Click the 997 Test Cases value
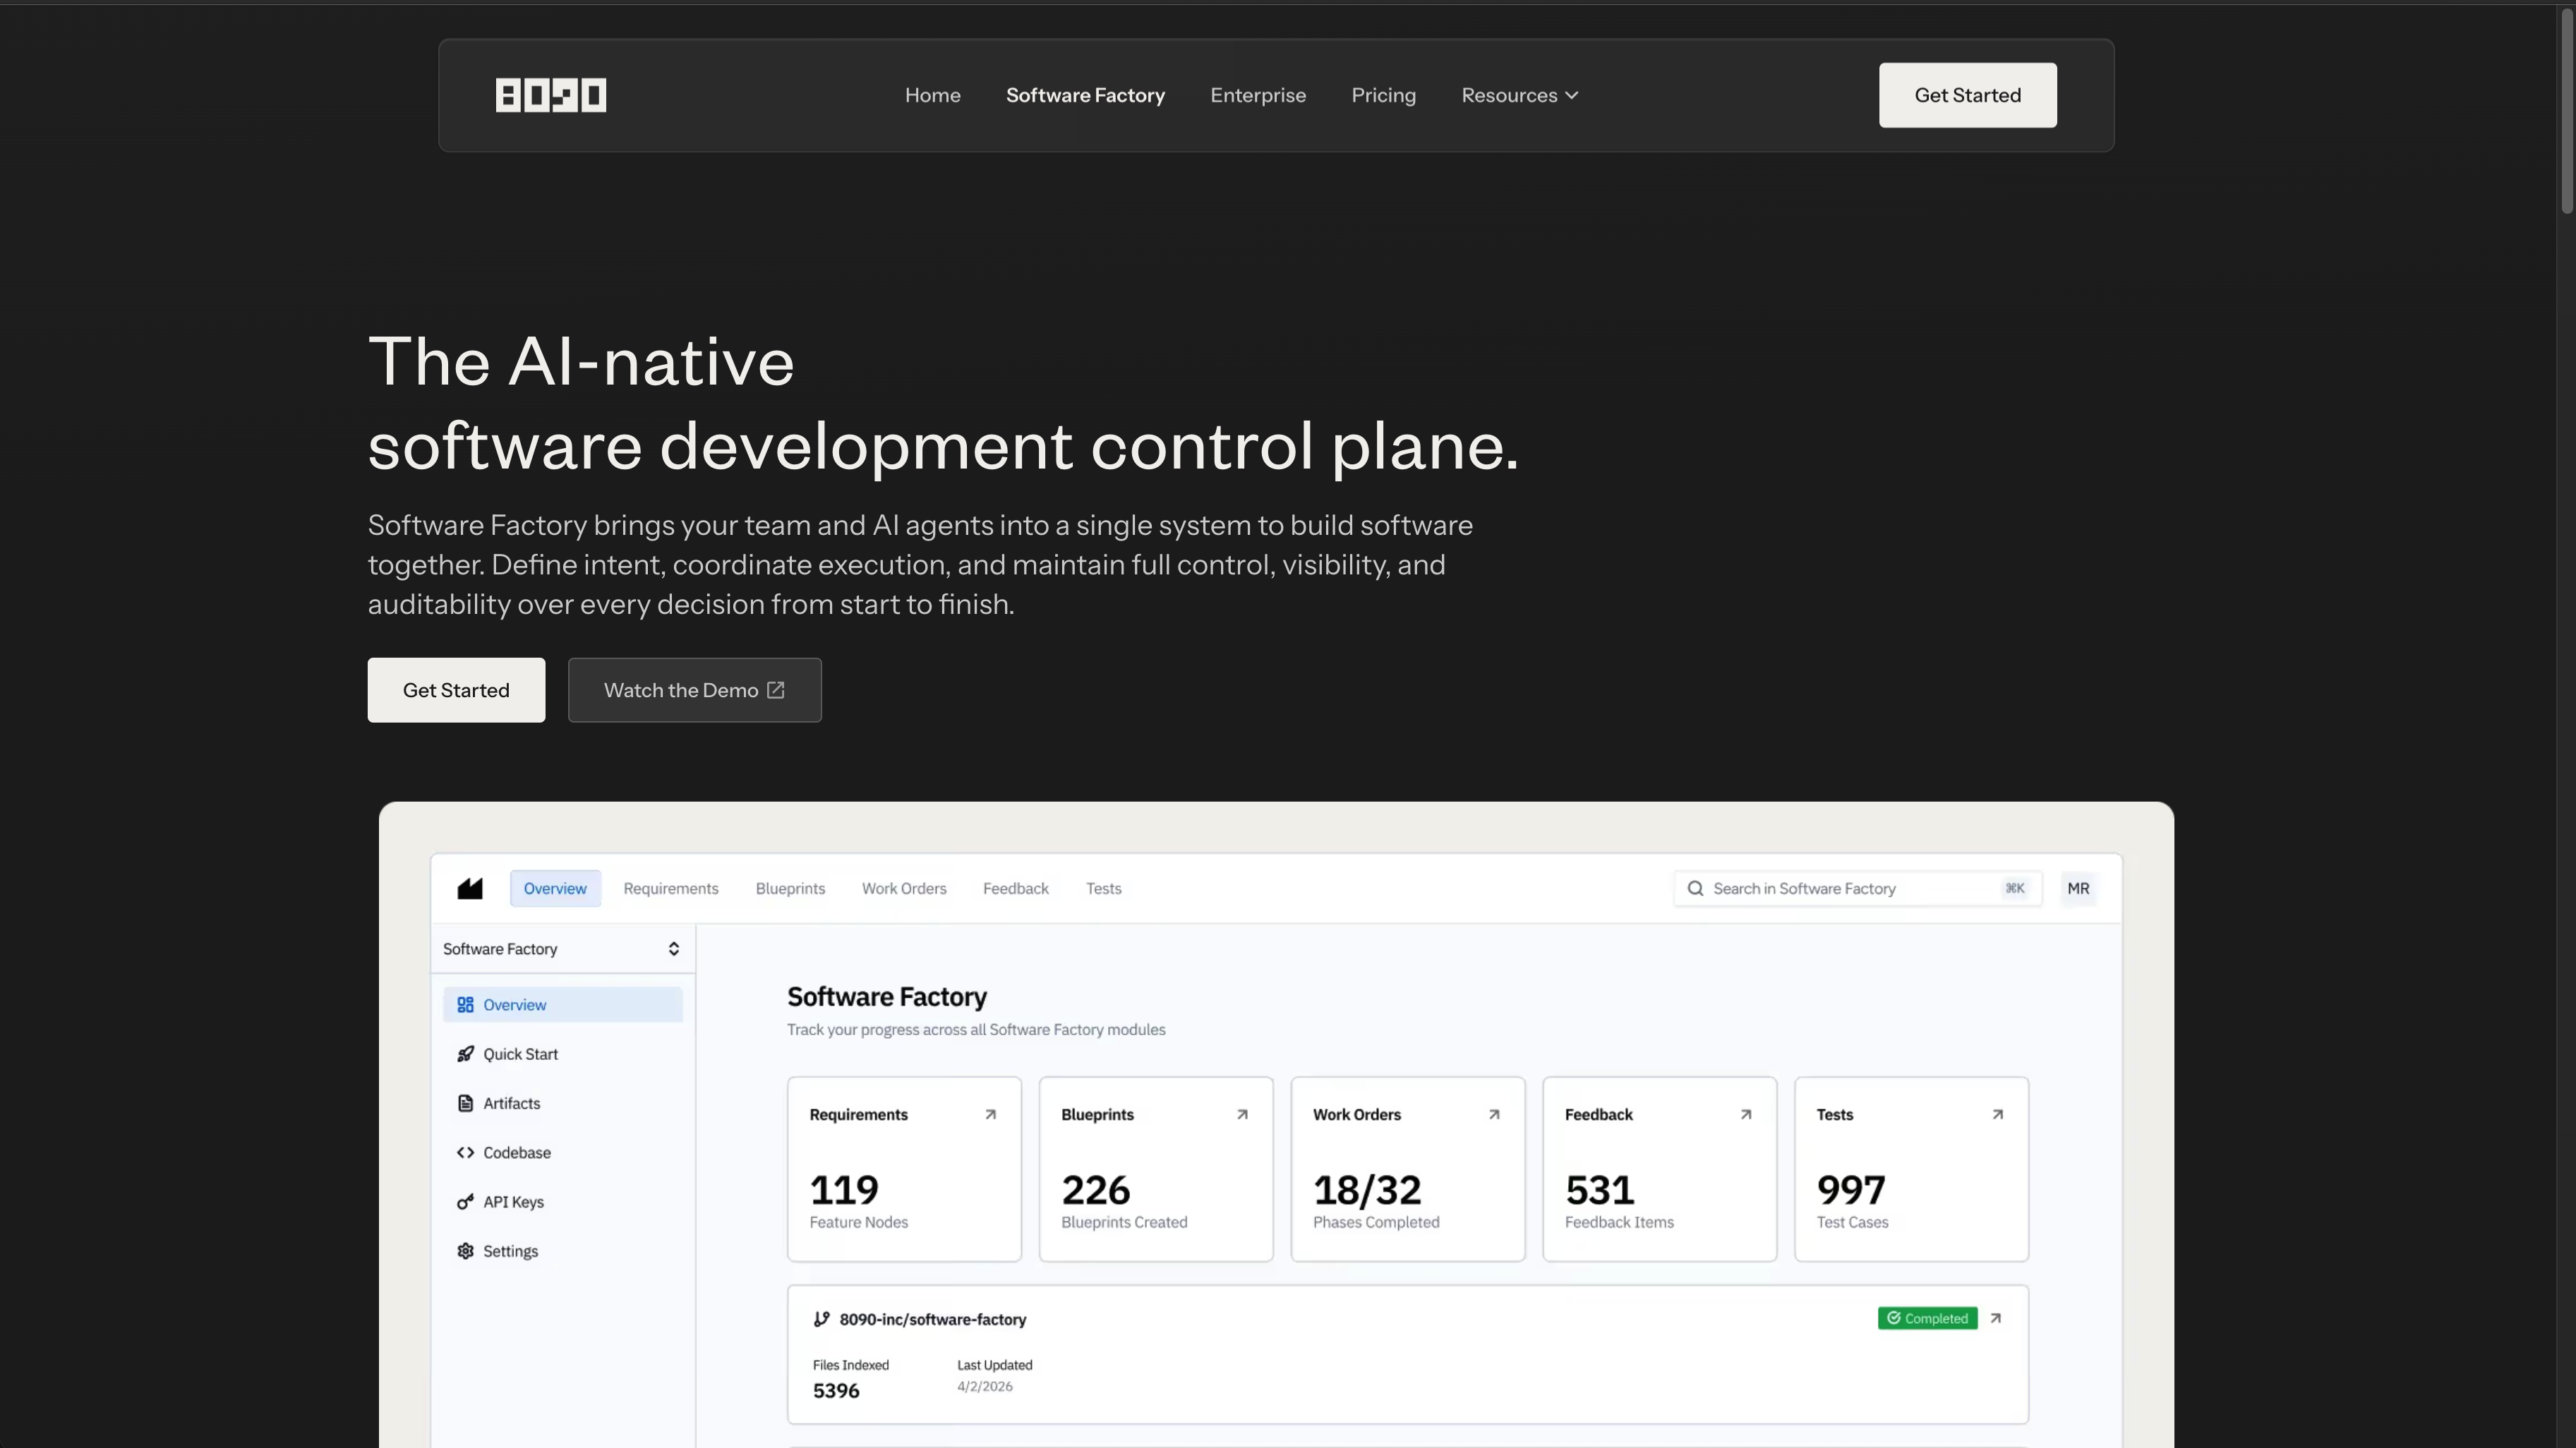This screenshot has width=2576, height=1448. [x=1851, y=1190]
